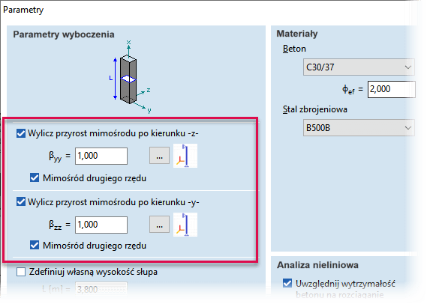Uncheck 'Mimośród drugiego rzędu' under βyy

click(x=35, y=178)
